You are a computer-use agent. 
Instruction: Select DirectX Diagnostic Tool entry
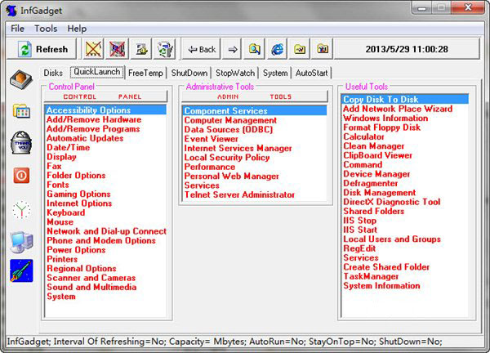392,202
